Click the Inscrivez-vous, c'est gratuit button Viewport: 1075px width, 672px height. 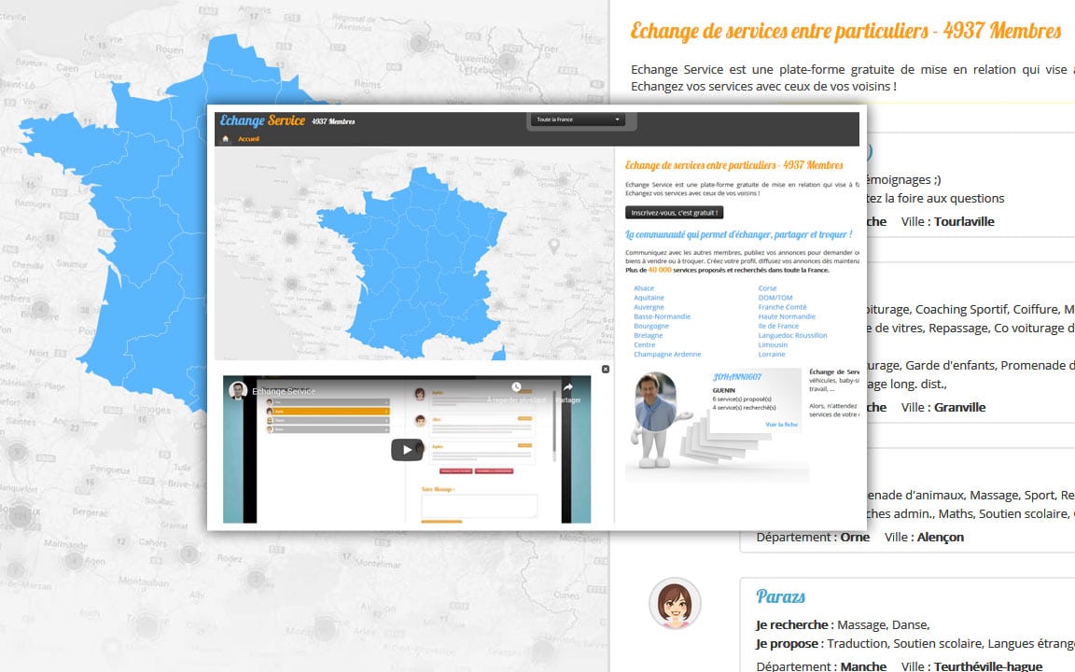click(674, 213)
